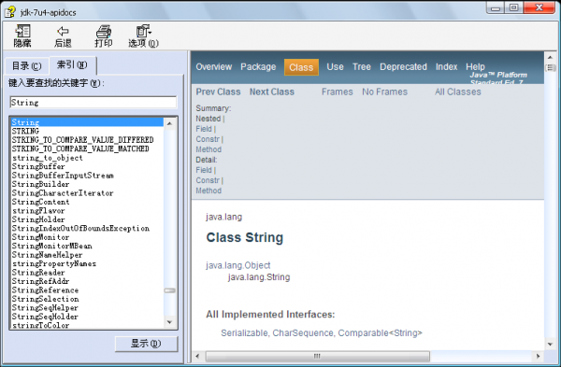This screenshot has height=367, width=561.
Task: Select StringIndexOutOfBoundsException entry
Action: pyautogui.click(x=80, y=229)
